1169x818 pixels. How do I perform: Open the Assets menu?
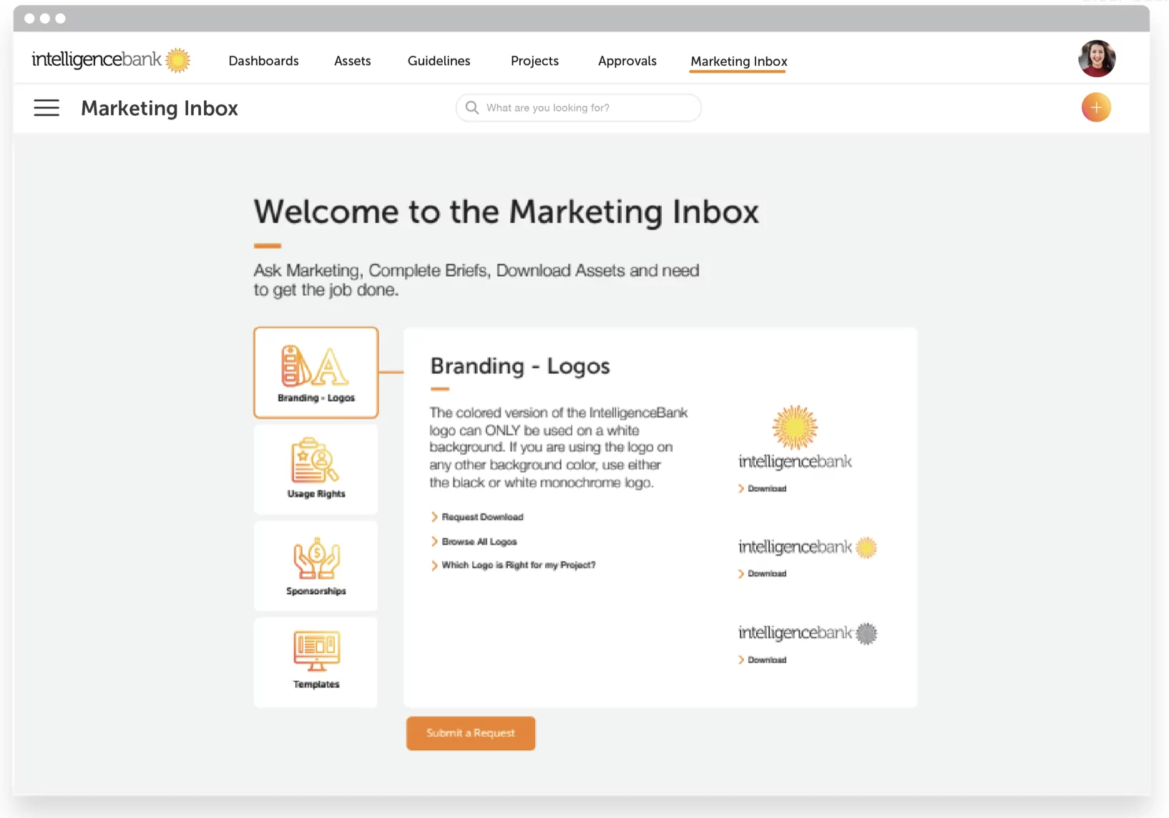coord(352,61)
